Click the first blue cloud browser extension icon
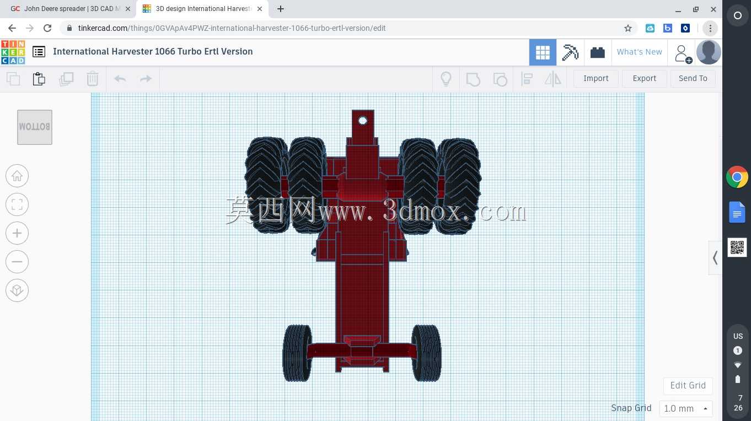The width and height of the screenshot is (751, 421). pyautogui.click(x=650, y=28)
